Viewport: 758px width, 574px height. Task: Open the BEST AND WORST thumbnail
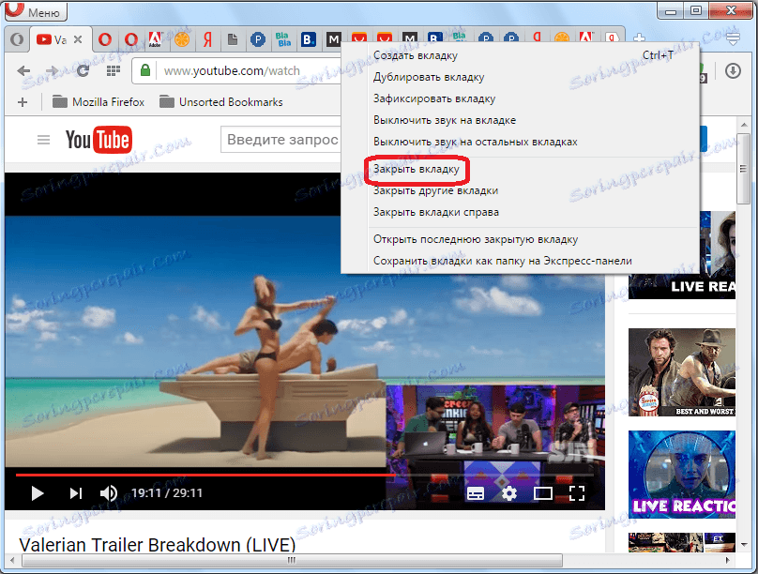(682, 372)
